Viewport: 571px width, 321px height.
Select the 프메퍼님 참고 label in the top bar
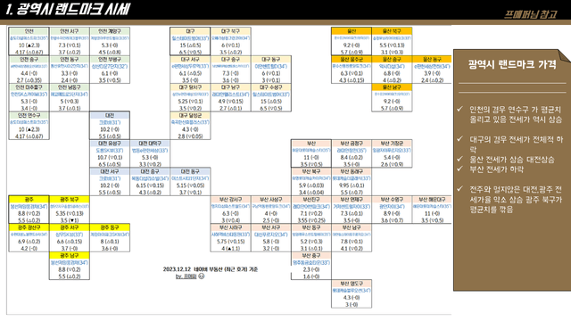[530, 14]
